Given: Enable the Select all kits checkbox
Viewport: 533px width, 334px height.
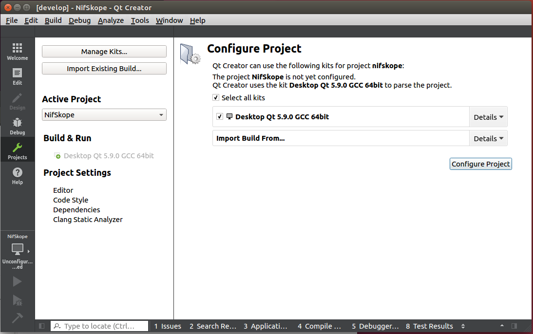Looking at the screenshot, I should [x=215, y=97].
